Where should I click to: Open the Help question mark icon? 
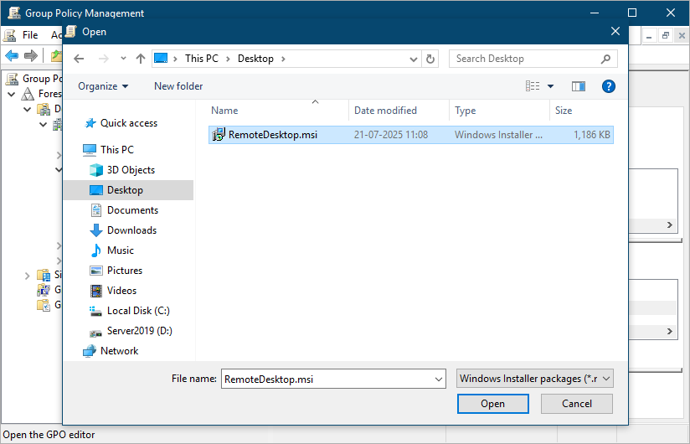pos(609,86)
